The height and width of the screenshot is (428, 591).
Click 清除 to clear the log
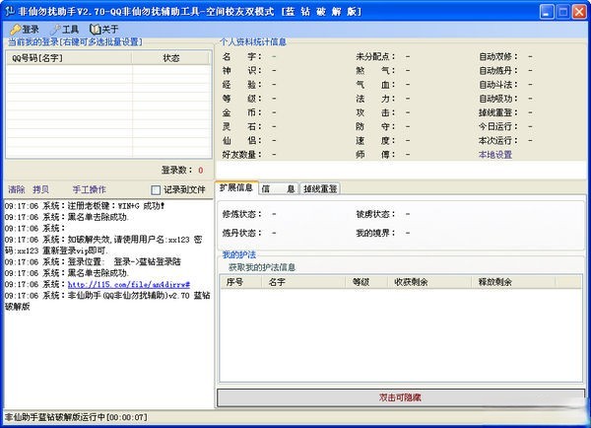click(x=17, y=189)
